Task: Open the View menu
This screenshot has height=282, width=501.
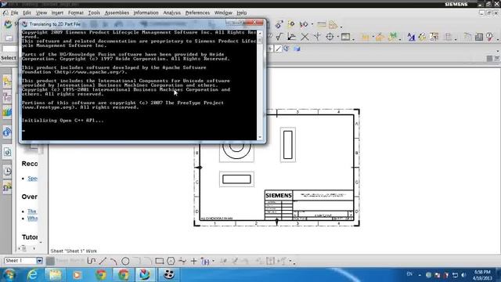Action: tap(41, 13)
